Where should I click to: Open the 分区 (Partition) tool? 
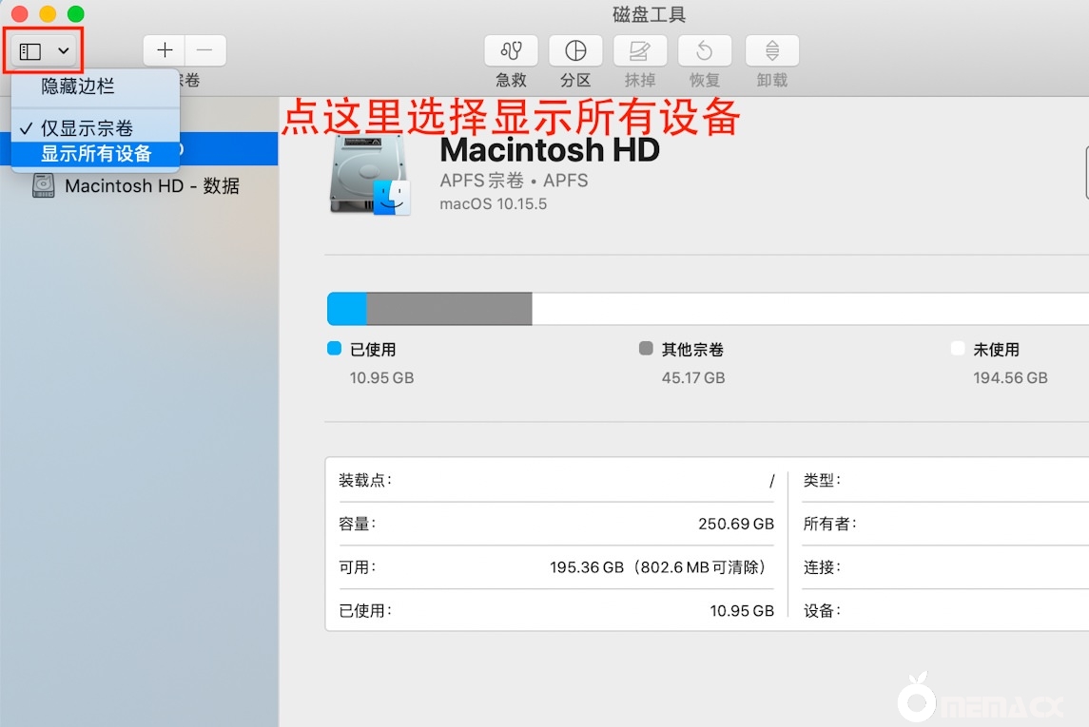pos(575,59)
